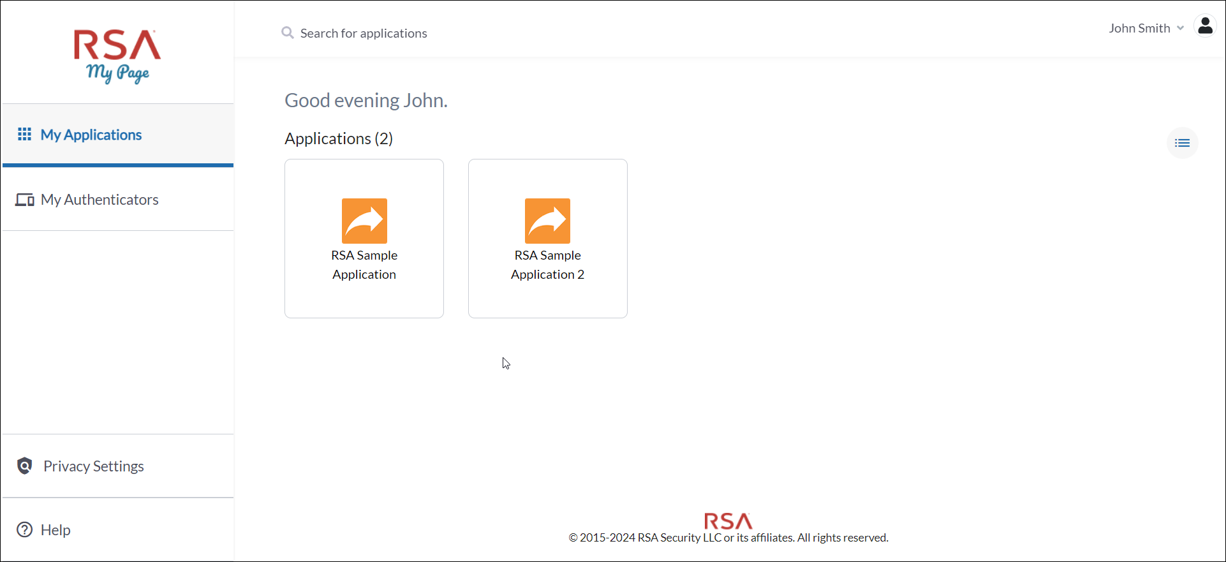
Task: Click the Help question mark icon
Action: 25,529
